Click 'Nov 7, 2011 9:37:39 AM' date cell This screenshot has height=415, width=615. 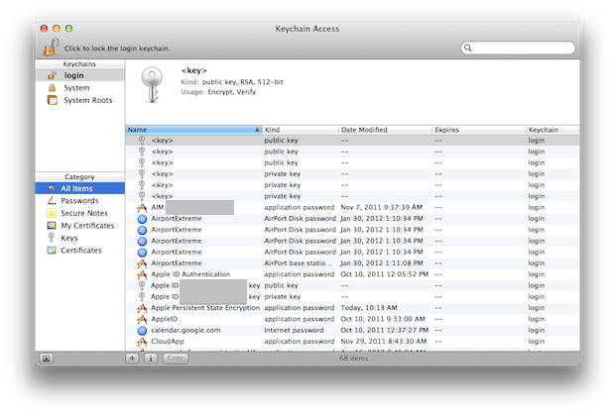pyautogui.click(x=381, y=207)
